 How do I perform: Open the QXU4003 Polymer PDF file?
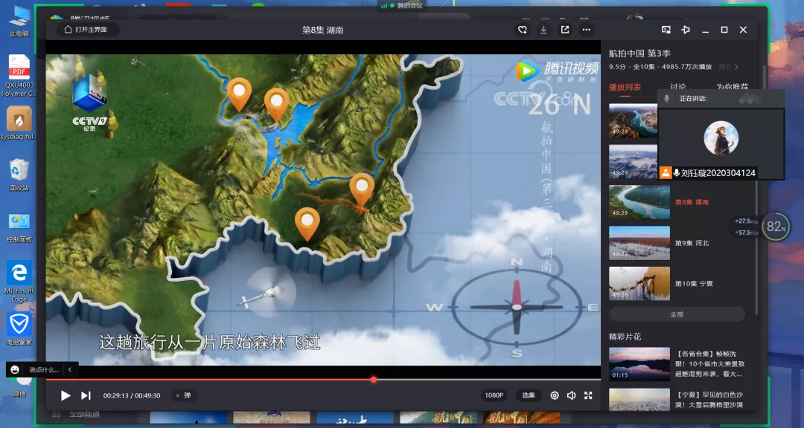pyautogui.click(x=19, y=75)
